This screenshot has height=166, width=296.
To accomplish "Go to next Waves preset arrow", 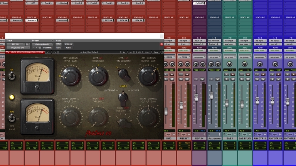I will pos(130,52).
